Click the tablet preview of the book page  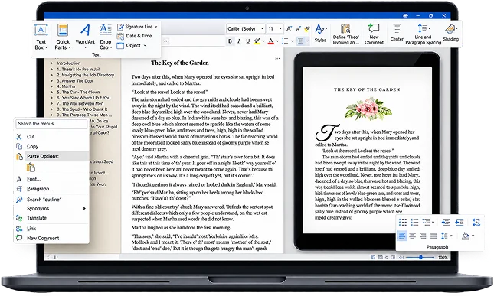coord(367,151)
